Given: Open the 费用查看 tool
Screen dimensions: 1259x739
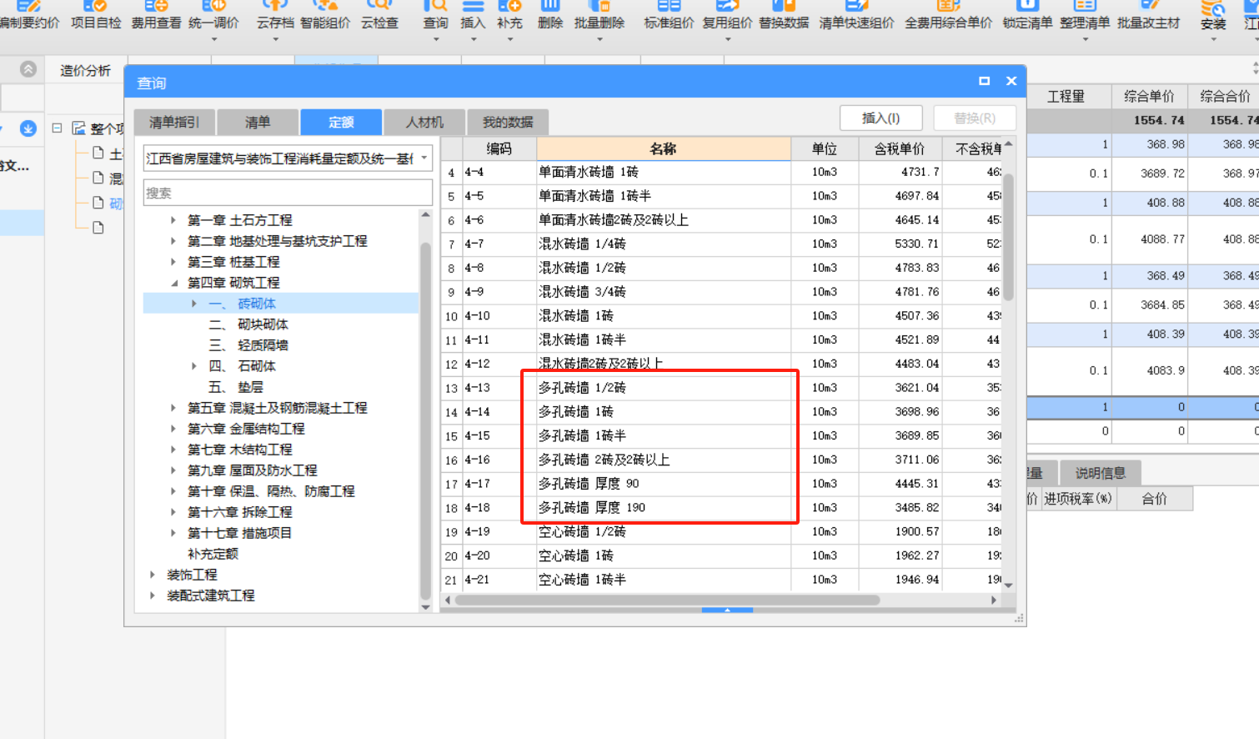Looking at the screenshot, I should (x=156, y=15).
